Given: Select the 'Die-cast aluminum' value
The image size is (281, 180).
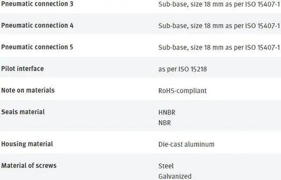Looking at the screenshot, I should pyautogui.click(x=186, y=144).
